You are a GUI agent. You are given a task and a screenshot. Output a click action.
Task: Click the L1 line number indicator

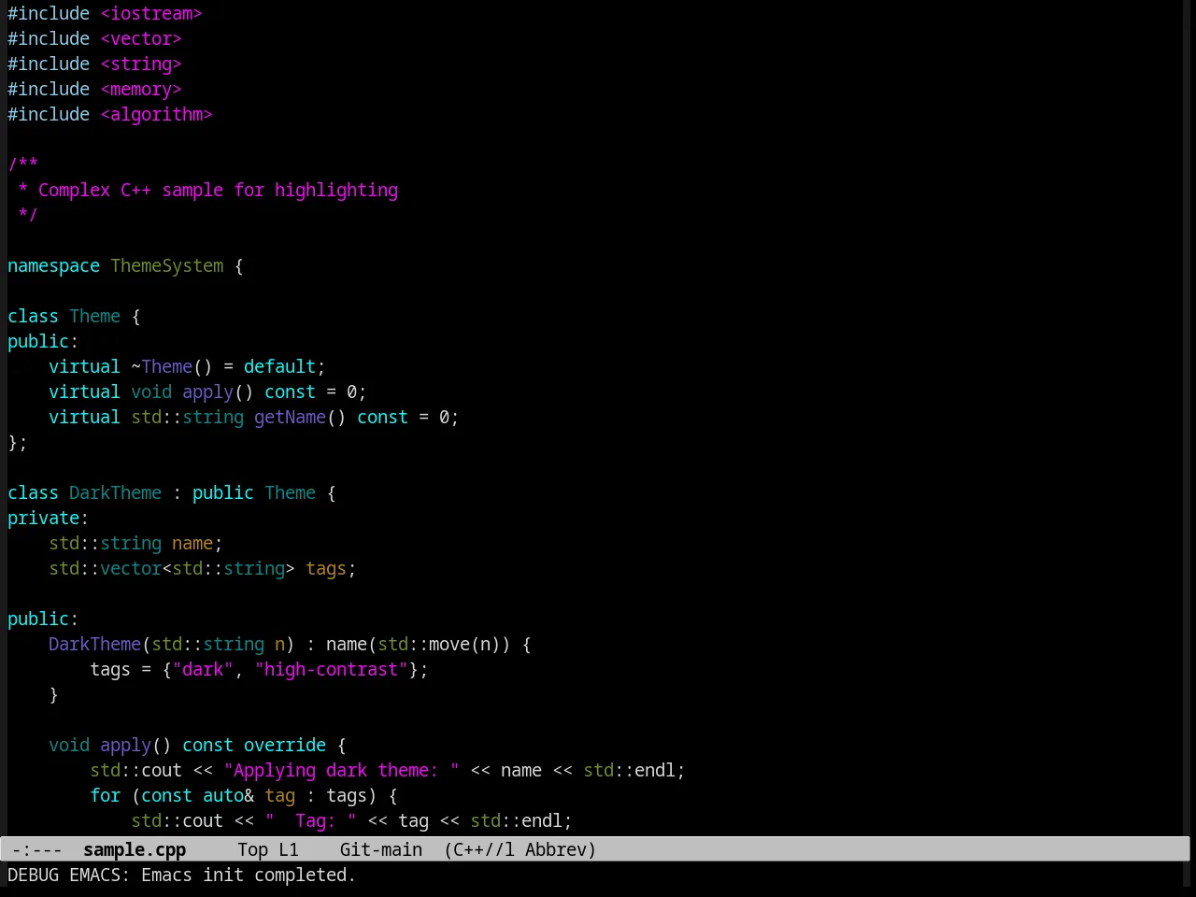[x=289, y=849]
